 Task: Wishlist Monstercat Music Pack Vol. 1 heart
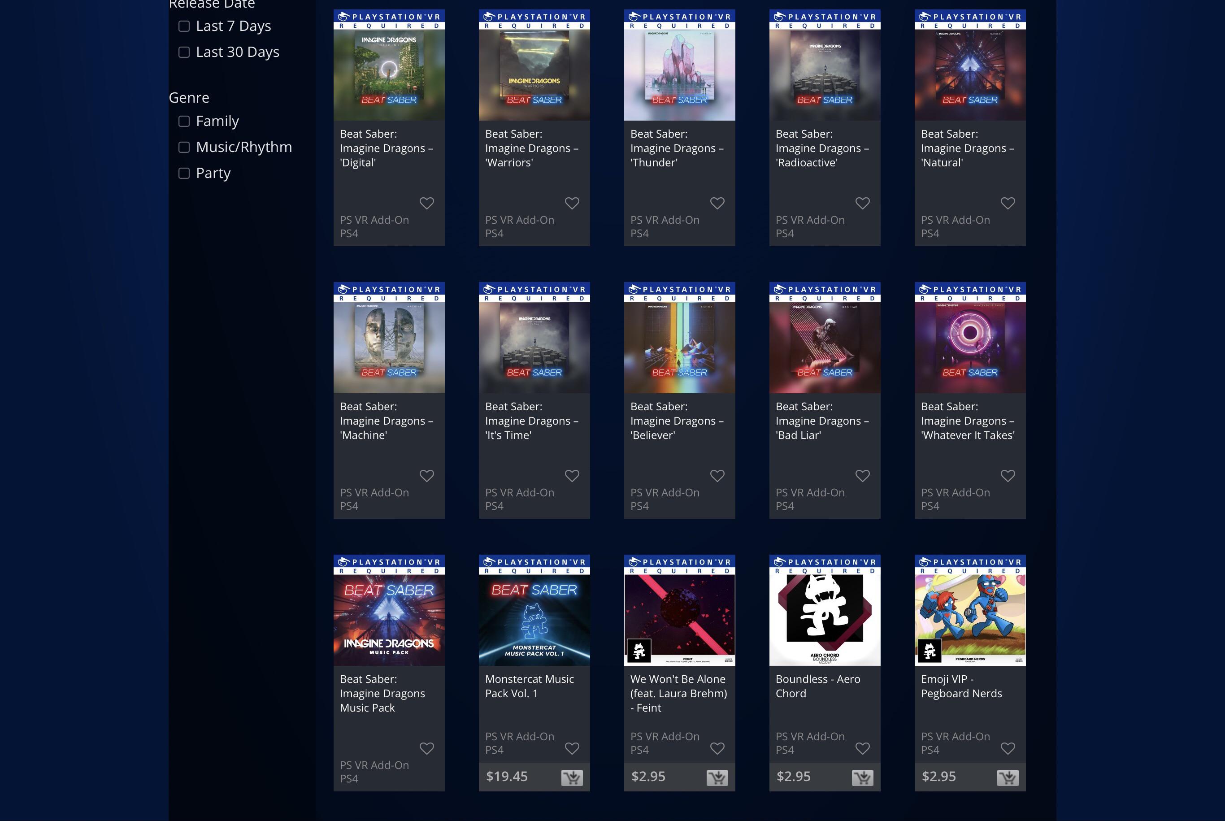[572, 749]
